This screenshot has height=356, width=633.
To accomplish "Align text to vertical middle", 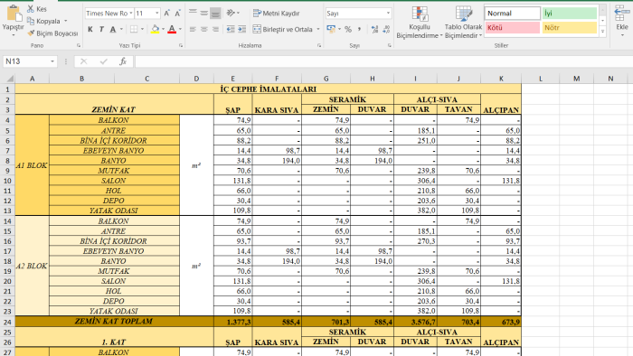I will tap(204, 14).
